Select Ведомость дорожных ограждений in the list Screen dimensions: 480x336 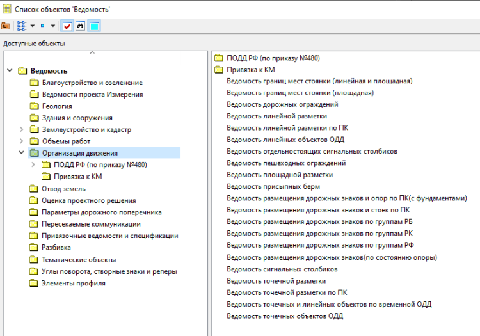[282, 104]
